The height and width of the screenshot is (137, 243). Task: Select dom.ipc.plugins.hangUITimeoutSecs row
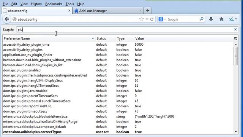pos(118,85)
